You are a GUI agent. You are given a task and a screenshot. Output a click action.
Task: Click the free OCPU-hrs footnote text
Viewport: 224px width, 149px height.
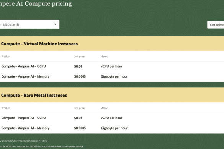pyautogui.click(x=42, y=146)
